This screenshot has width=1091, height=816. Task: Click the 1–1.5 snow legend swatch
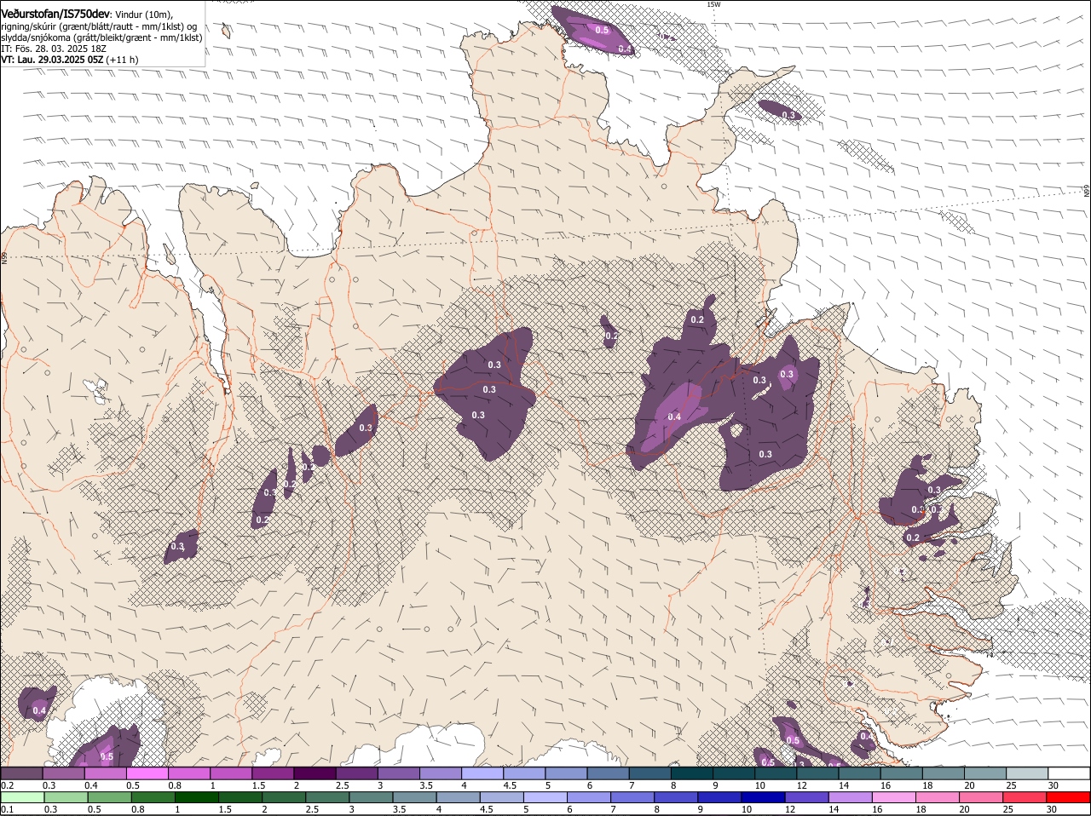231,773
